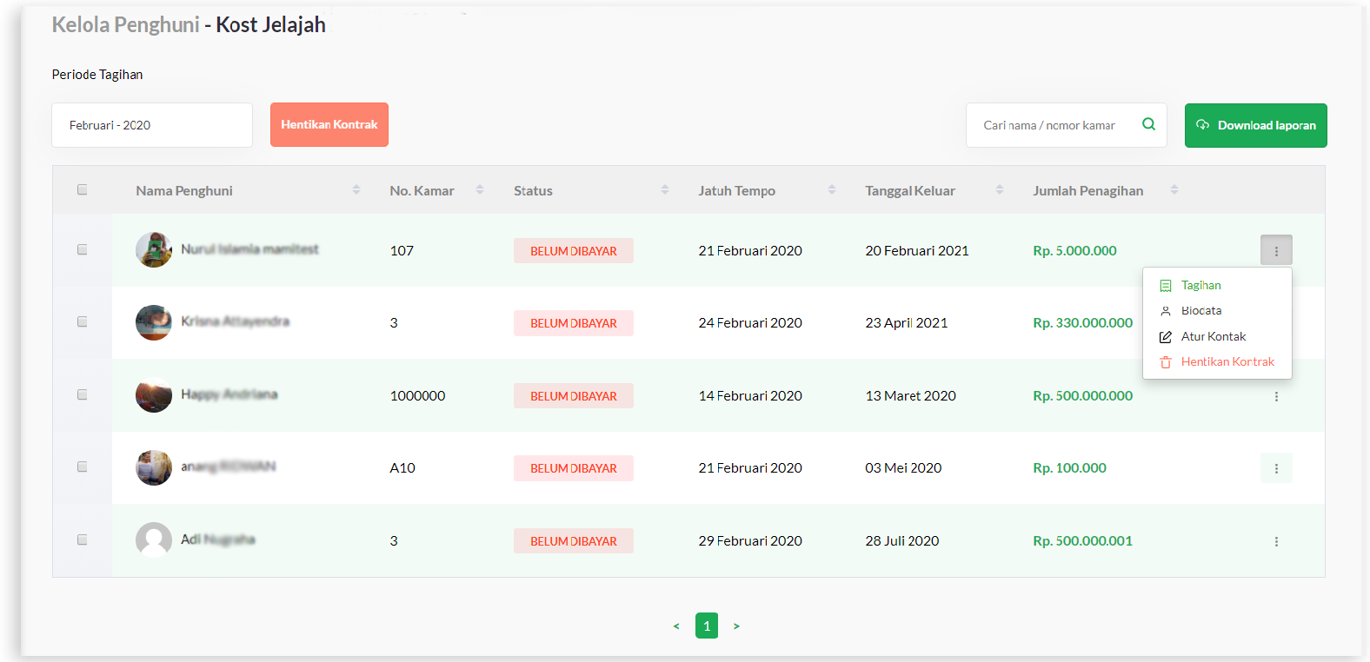Choose Tagihan from the context menu

coord(1200,285)
